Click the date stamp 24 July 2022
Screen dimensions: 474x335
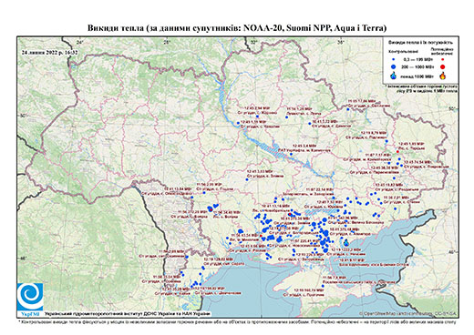50,52
